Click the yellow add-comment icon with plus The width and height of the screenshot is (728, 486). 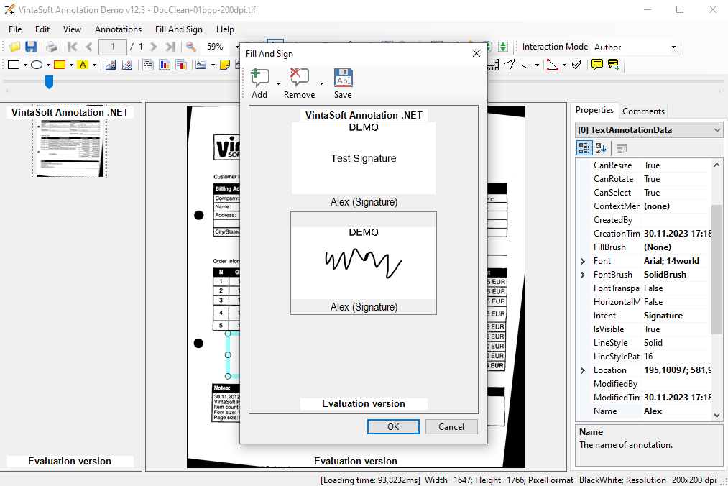614,65
